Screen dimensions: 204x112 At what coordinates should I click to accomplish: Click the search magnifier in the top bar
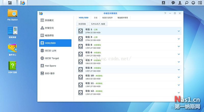pos(187,3)
